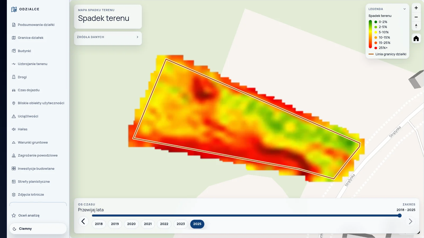Click Oceń analizę rating link

[29, 216]
